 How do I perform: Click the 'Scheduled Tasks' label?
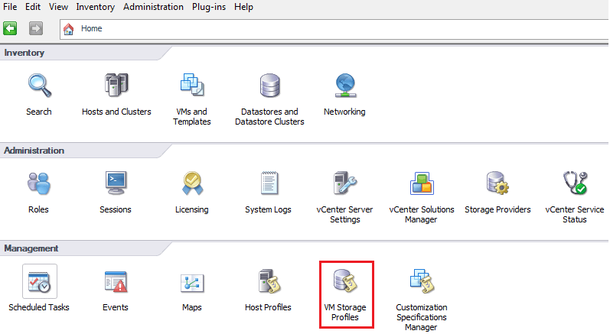tap(39, 307)
